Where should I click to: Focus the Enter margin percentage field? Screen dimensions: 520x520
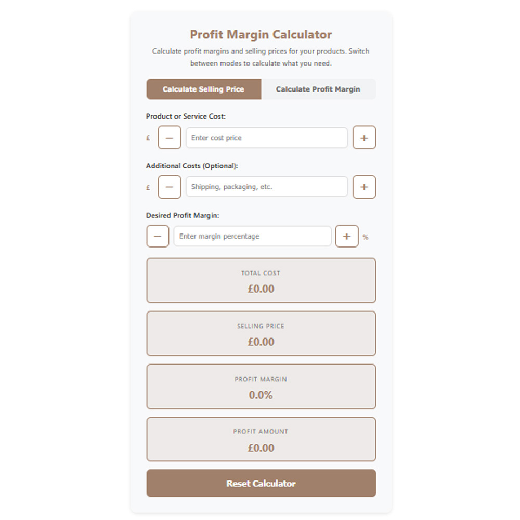pyautogui.click(x=252, y=236)
